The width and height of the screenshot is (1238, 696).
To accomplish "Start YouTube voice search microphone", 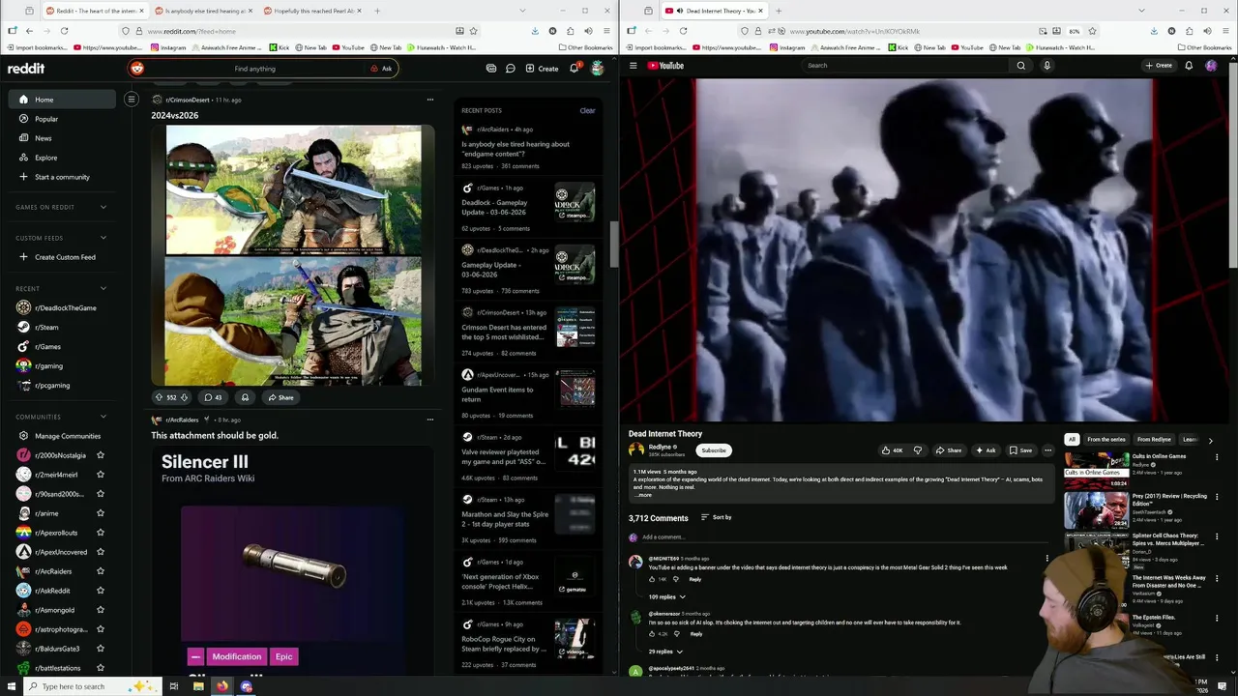I will click(1046, 66).
